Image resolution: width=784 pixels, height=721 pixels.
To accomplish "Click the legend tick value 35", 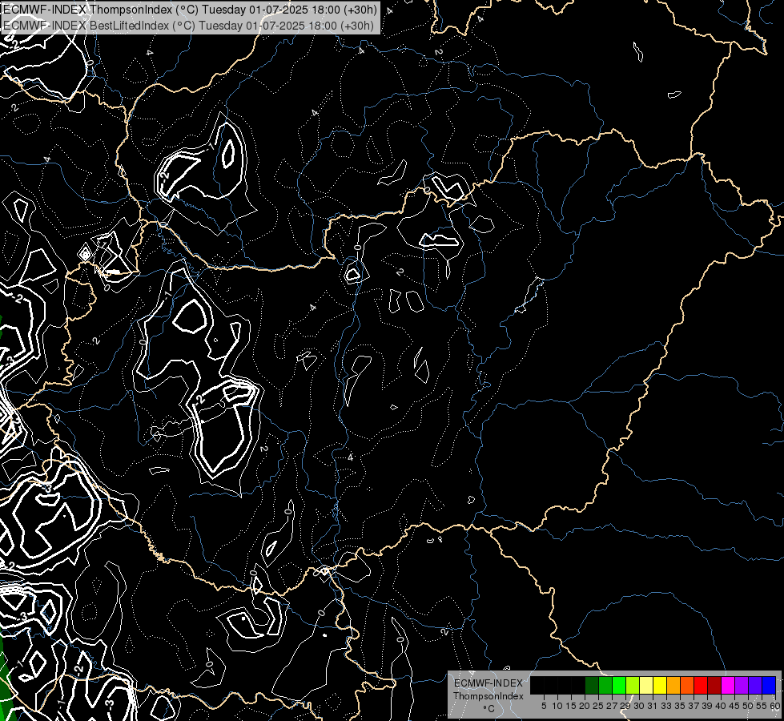I will click(x=681, y=706).
